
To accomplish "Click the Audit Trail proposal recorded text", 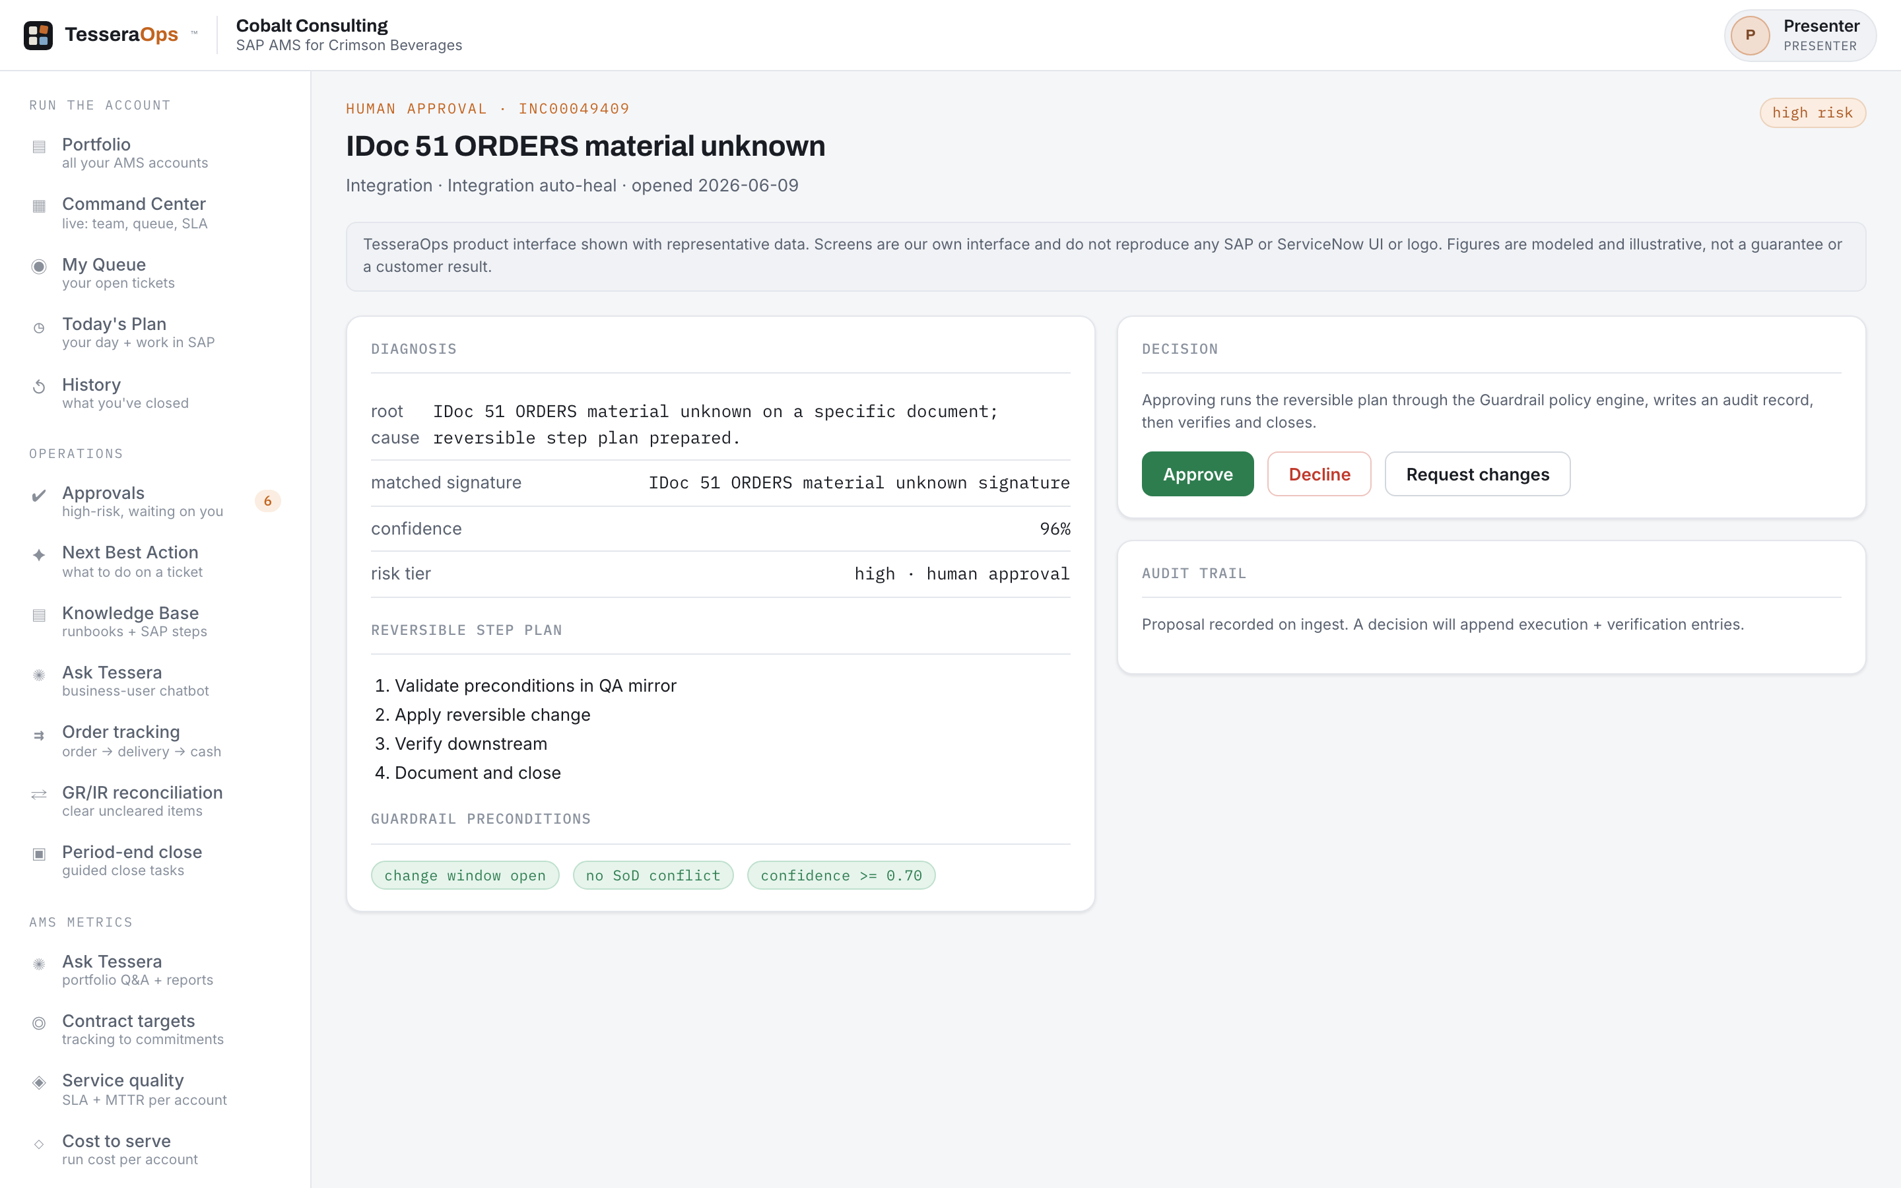I will coord(1442,624).
